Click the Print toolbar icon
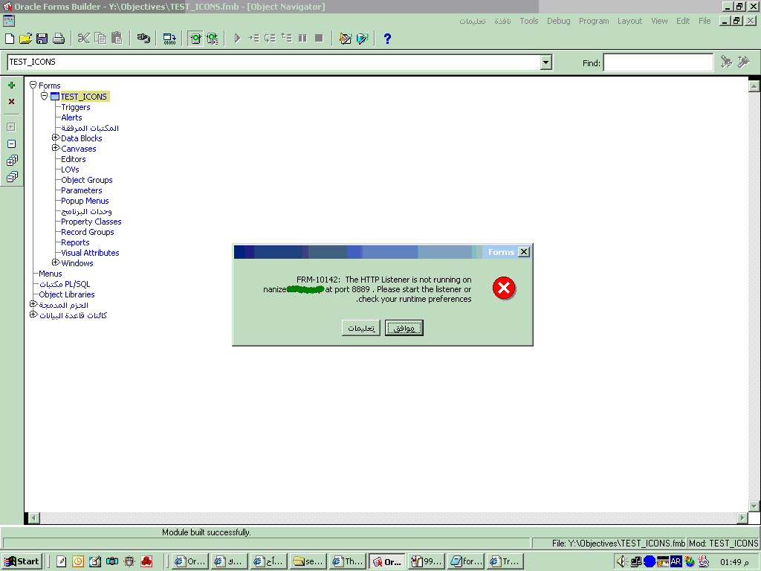 [58, 39]
